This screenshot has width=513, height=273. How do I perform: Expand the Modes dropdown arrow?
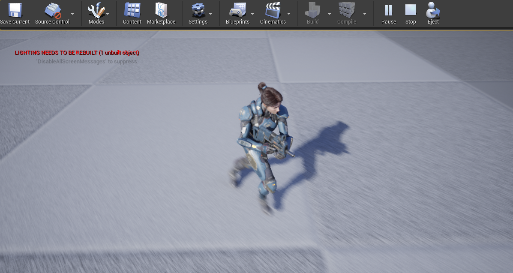tap(108, 14)
